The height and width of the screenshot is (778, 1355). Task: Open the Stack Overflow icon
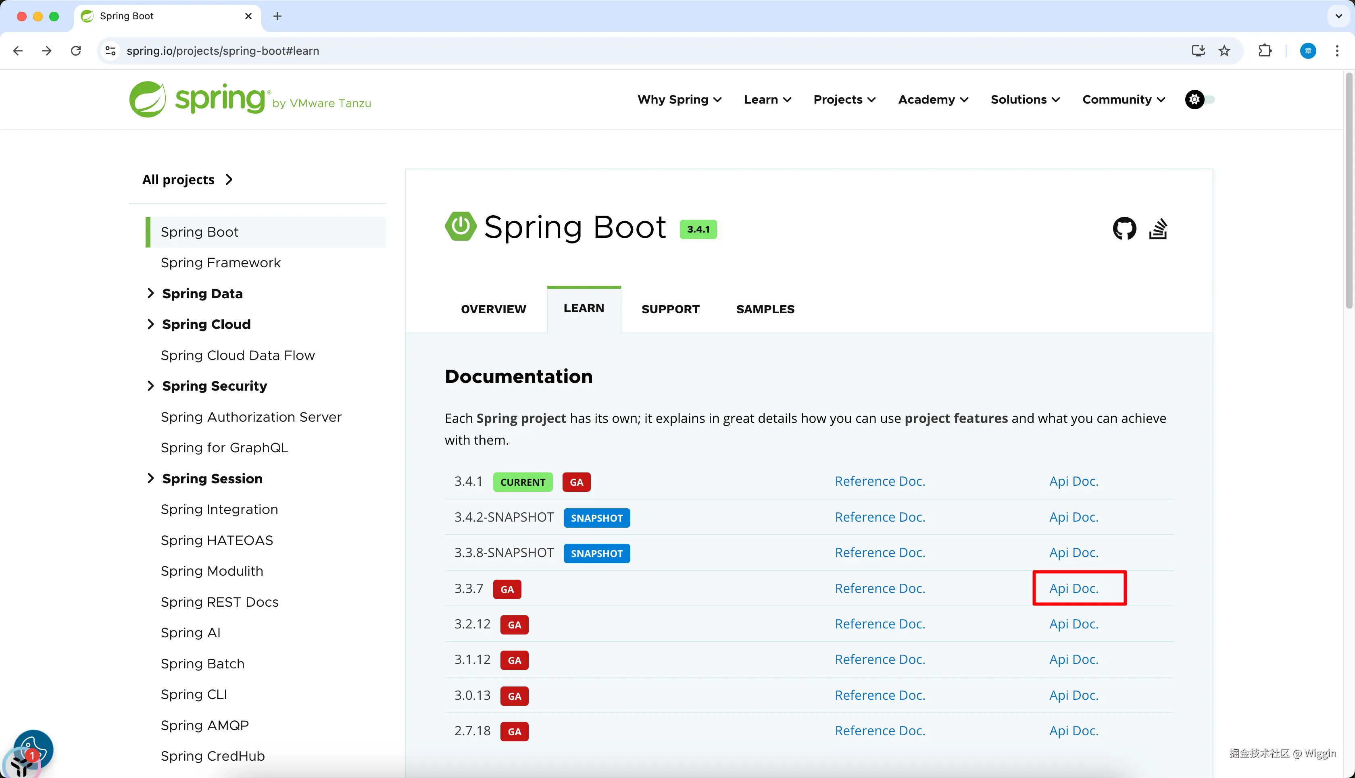pos(1158,229)
